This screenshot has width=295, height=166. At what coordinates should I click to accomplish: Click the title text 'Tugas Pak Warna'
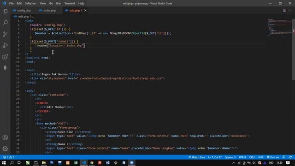pos(54,74)
